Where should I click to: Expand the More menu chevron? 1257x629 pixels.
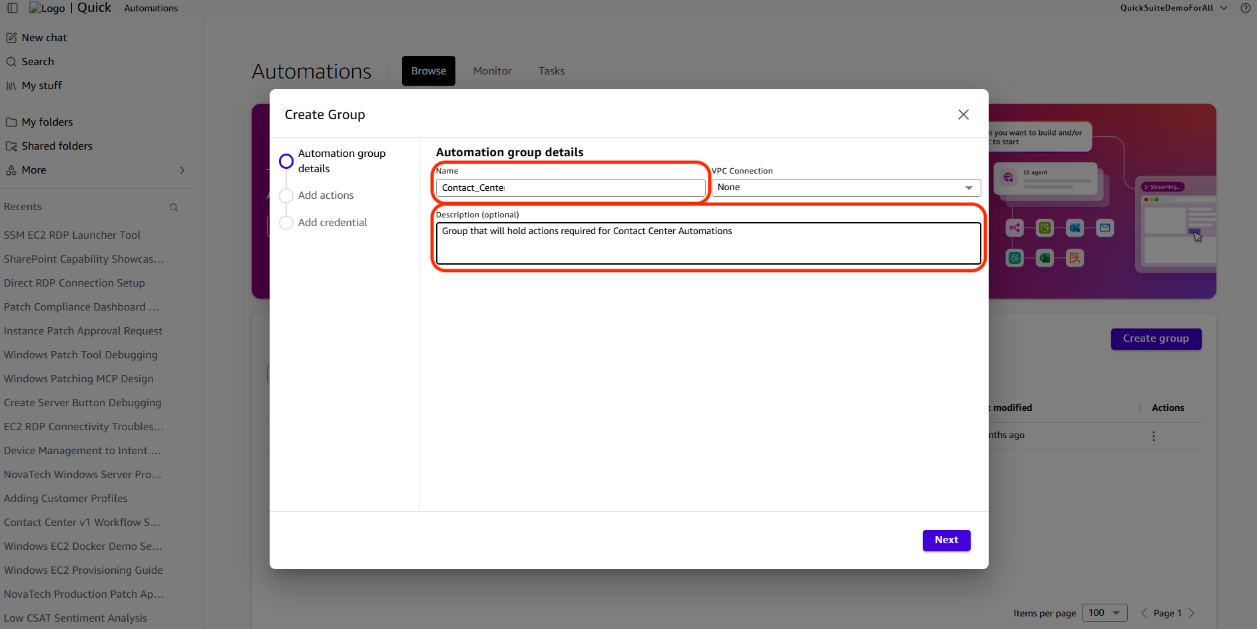click(x=182, y=170)
